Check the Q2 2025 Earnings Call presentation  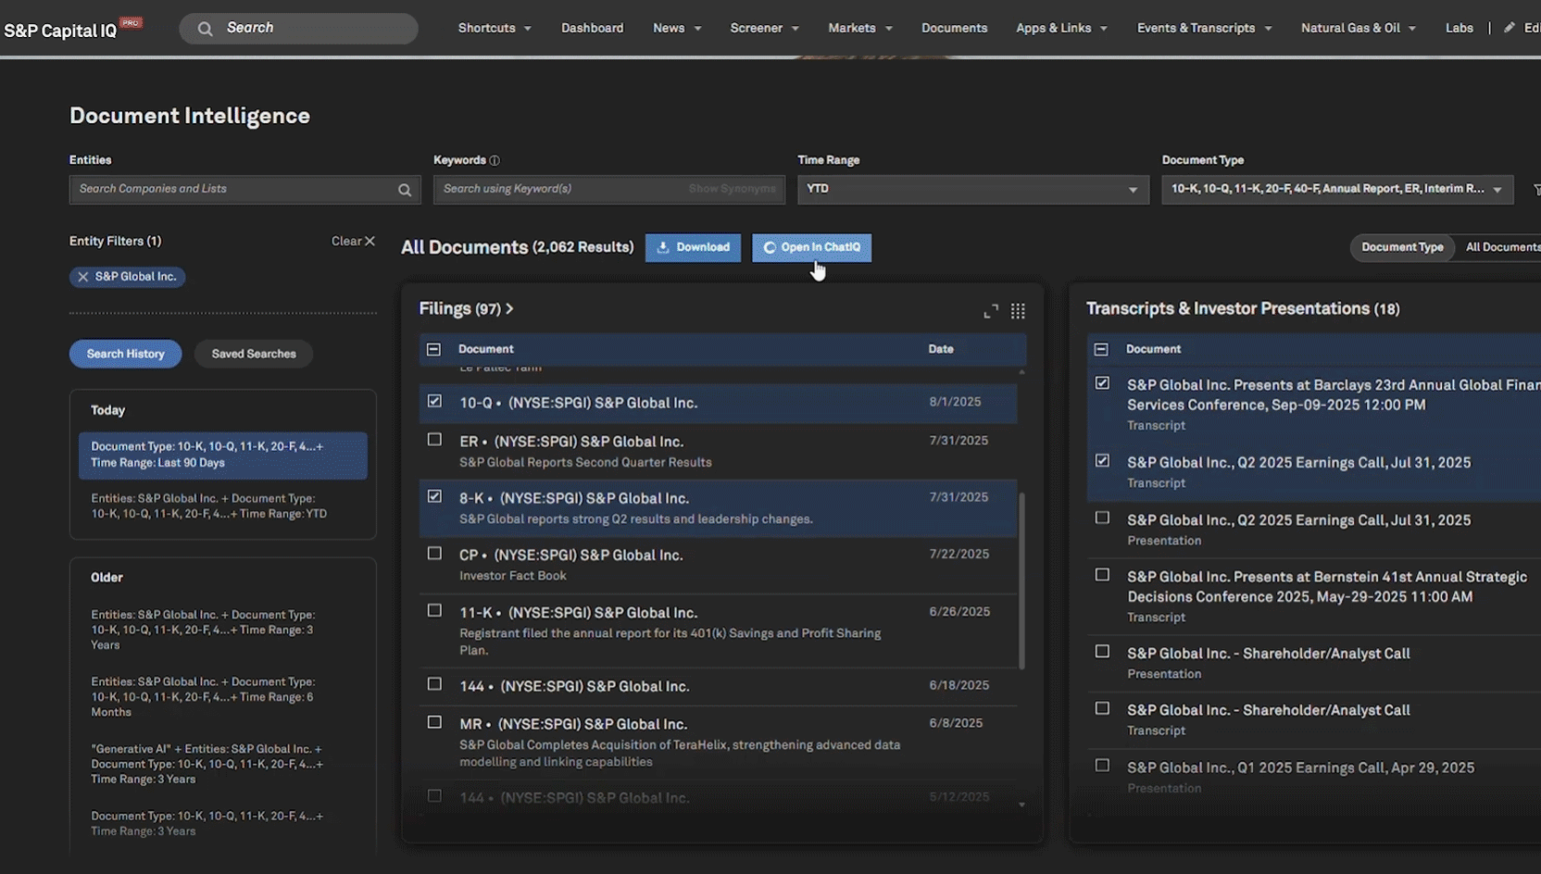coord(1102,518)
